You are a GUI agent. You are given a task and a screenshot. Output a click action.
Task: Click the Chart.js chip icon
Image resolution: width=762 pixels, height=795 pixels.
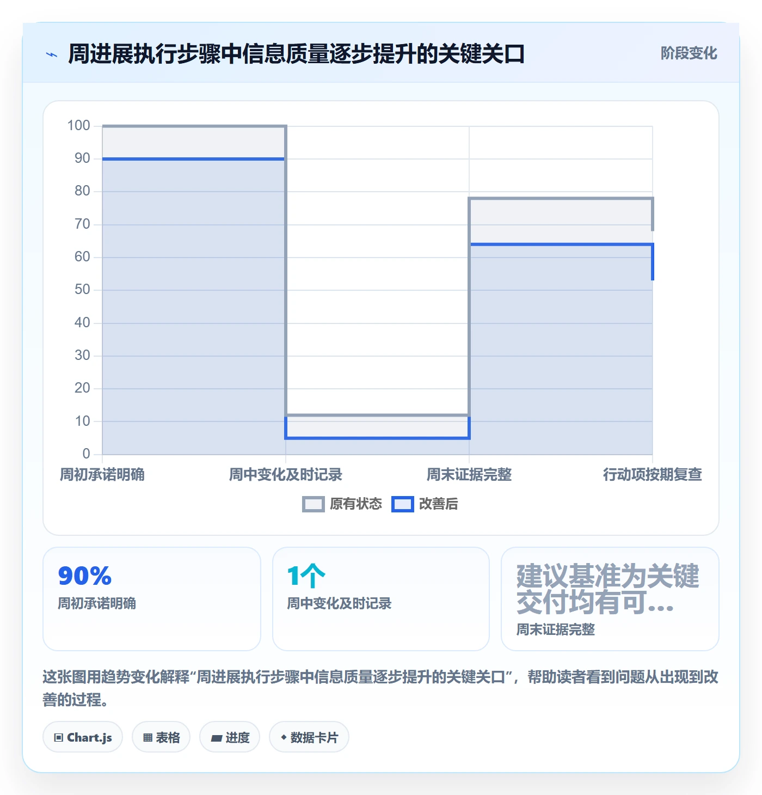59,738
